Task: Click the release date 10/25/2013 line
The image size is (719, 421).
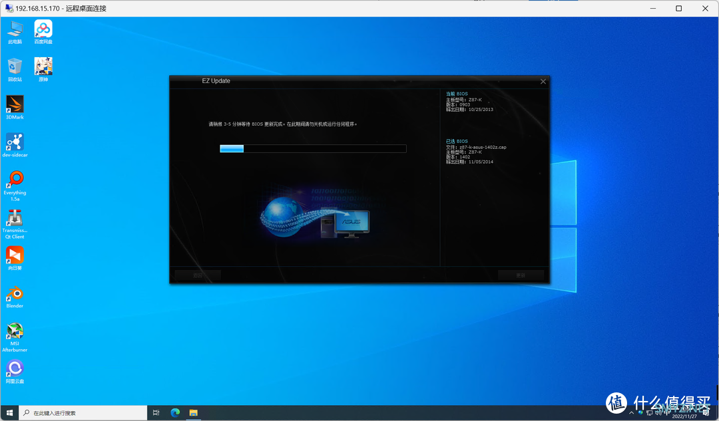Action: click(x=469, y=110)
